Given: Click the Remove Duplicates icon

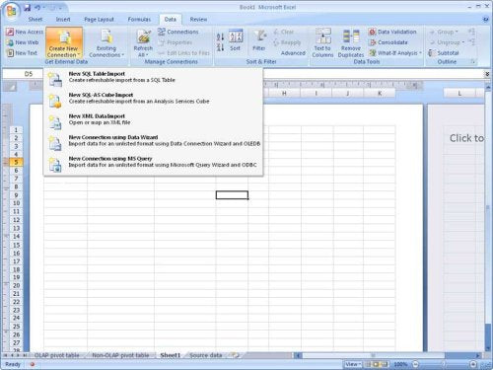Looking at the screenshot, I should (351, 42).
